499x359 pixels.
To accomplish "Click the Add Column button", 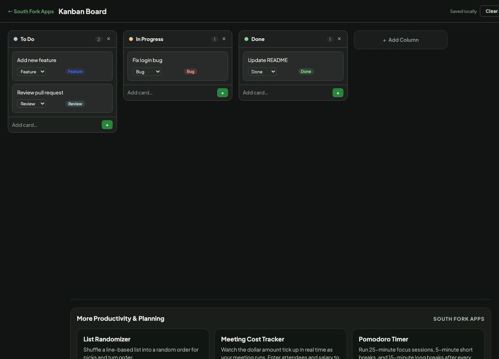I will click(401, 40).
